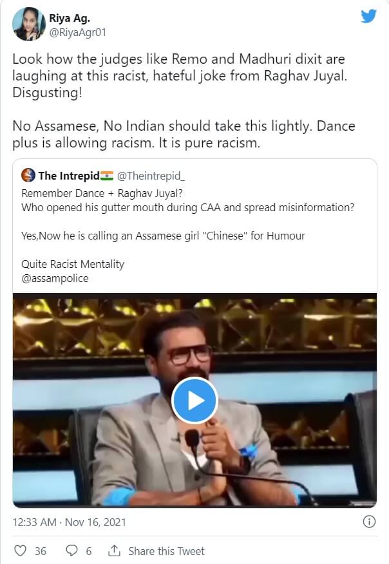Like the tweet with the heart icon
The width and height of the screenshot is (389, 564).
pyautogui.click(x=21, y=550)
